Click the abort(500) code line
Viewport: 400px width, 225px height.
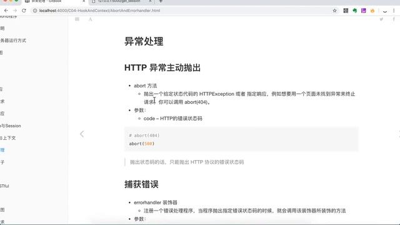pos(142,144)
